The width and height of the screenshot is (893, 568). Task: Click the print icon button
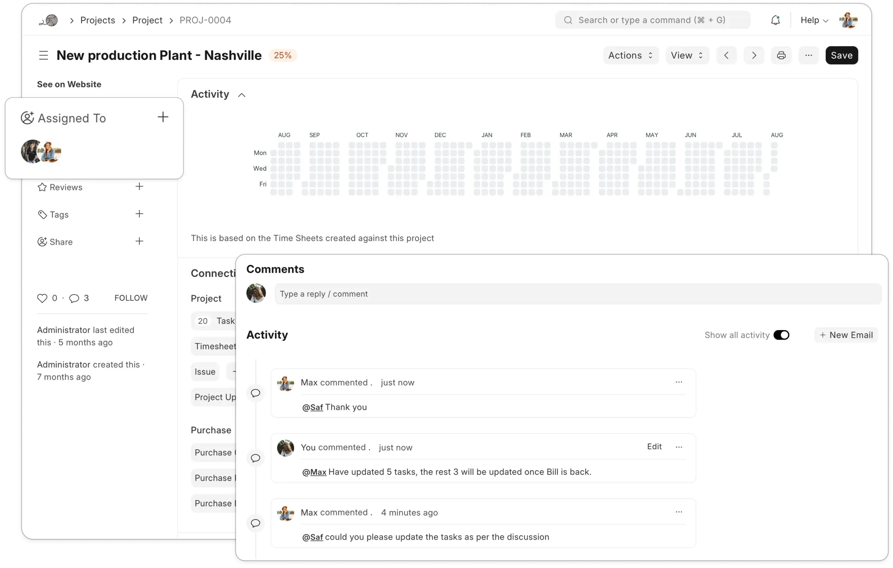[x=781, y=55]
